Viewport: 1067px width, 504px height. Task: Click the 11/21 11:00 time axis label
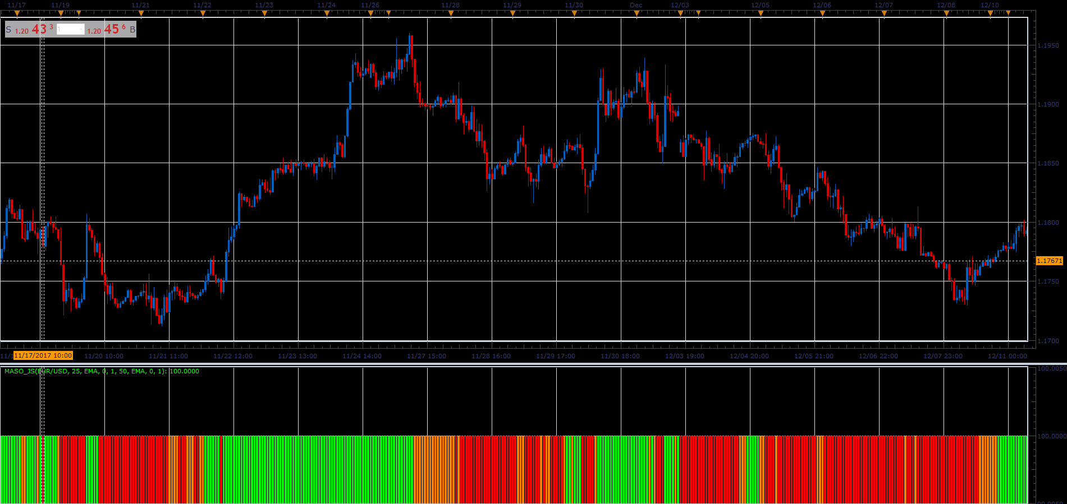click(x=168, y=356)
